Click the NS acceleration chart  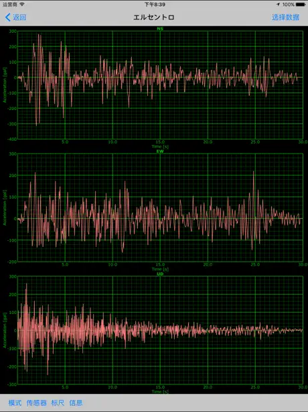pos(160,85)
